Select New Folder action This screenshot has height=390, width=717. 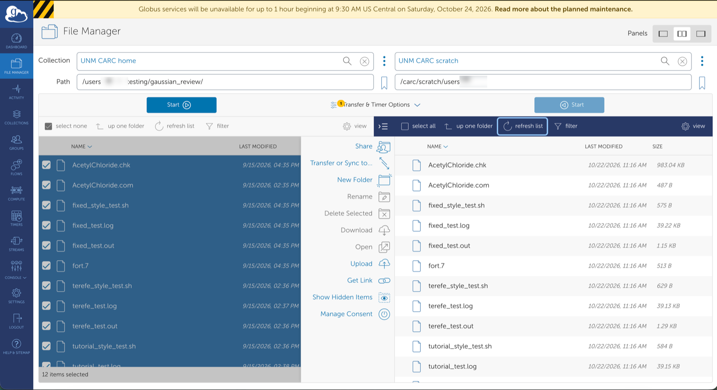coord(364,180)
